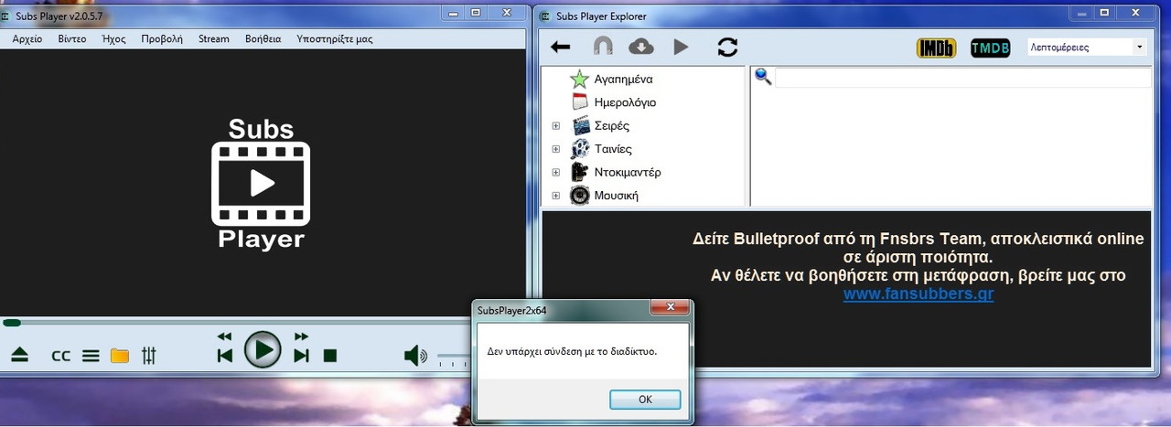Screen dimensions: 1171x427
Task: Click the Subs Player Explorer title icon
Action: pyautogui.click(x=545, y=15)
